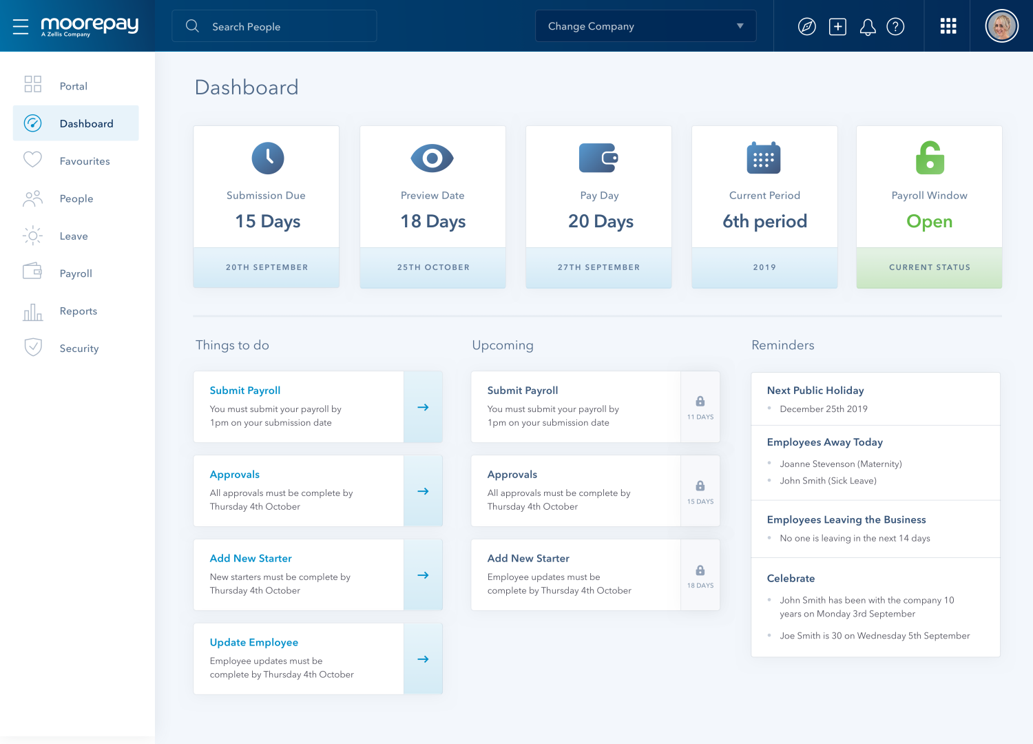Click the 18 days lock icon
Image resolution: width=1033 pixels, height=744 pixels.
coord(700,570)
